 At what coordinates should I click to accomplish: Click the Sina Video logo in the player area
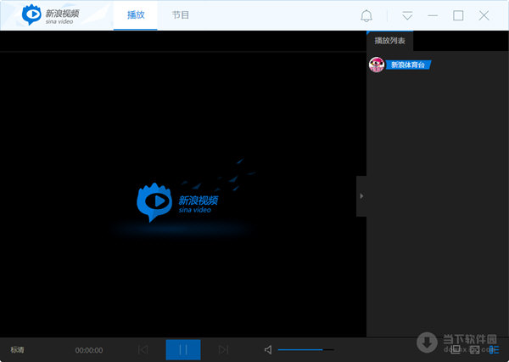177,202
